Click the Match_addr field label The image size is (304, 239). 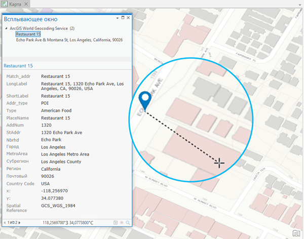pos(18,76)
